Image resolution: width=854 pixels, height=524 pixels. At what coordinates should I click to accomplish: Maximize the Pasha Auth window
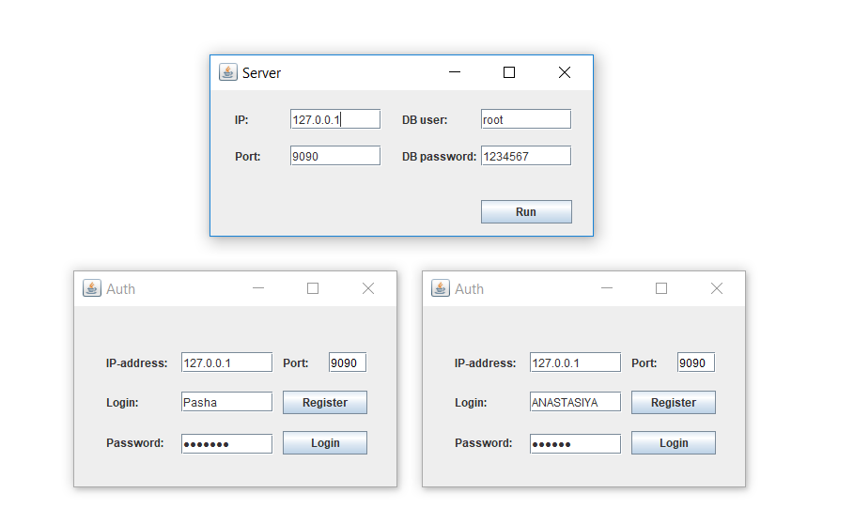pos(313,288)
